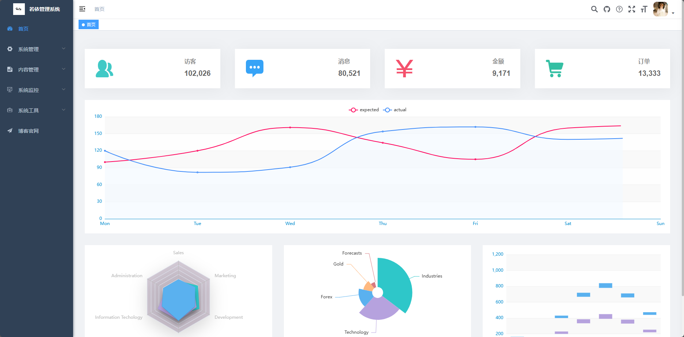Select the blue 首页 tag tab

pos(89,24)
